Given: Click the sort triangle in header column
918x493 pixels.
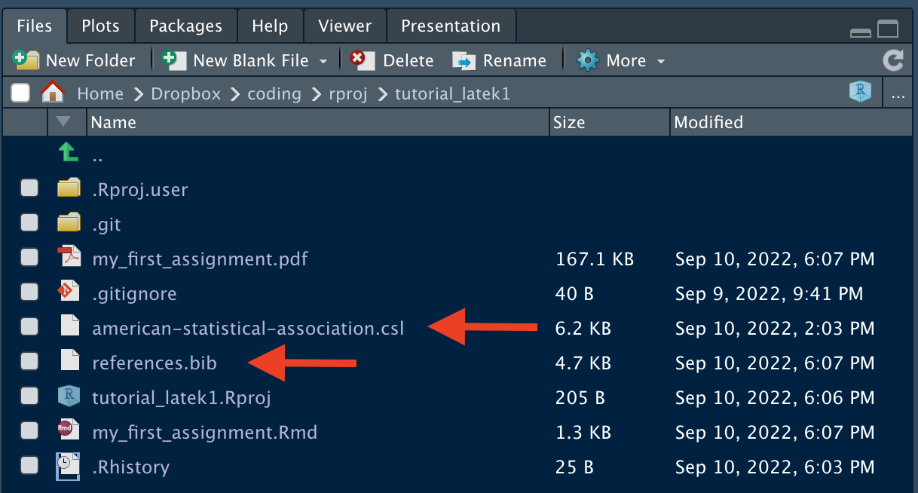Looking at the screenshot, I should [63, 121].
